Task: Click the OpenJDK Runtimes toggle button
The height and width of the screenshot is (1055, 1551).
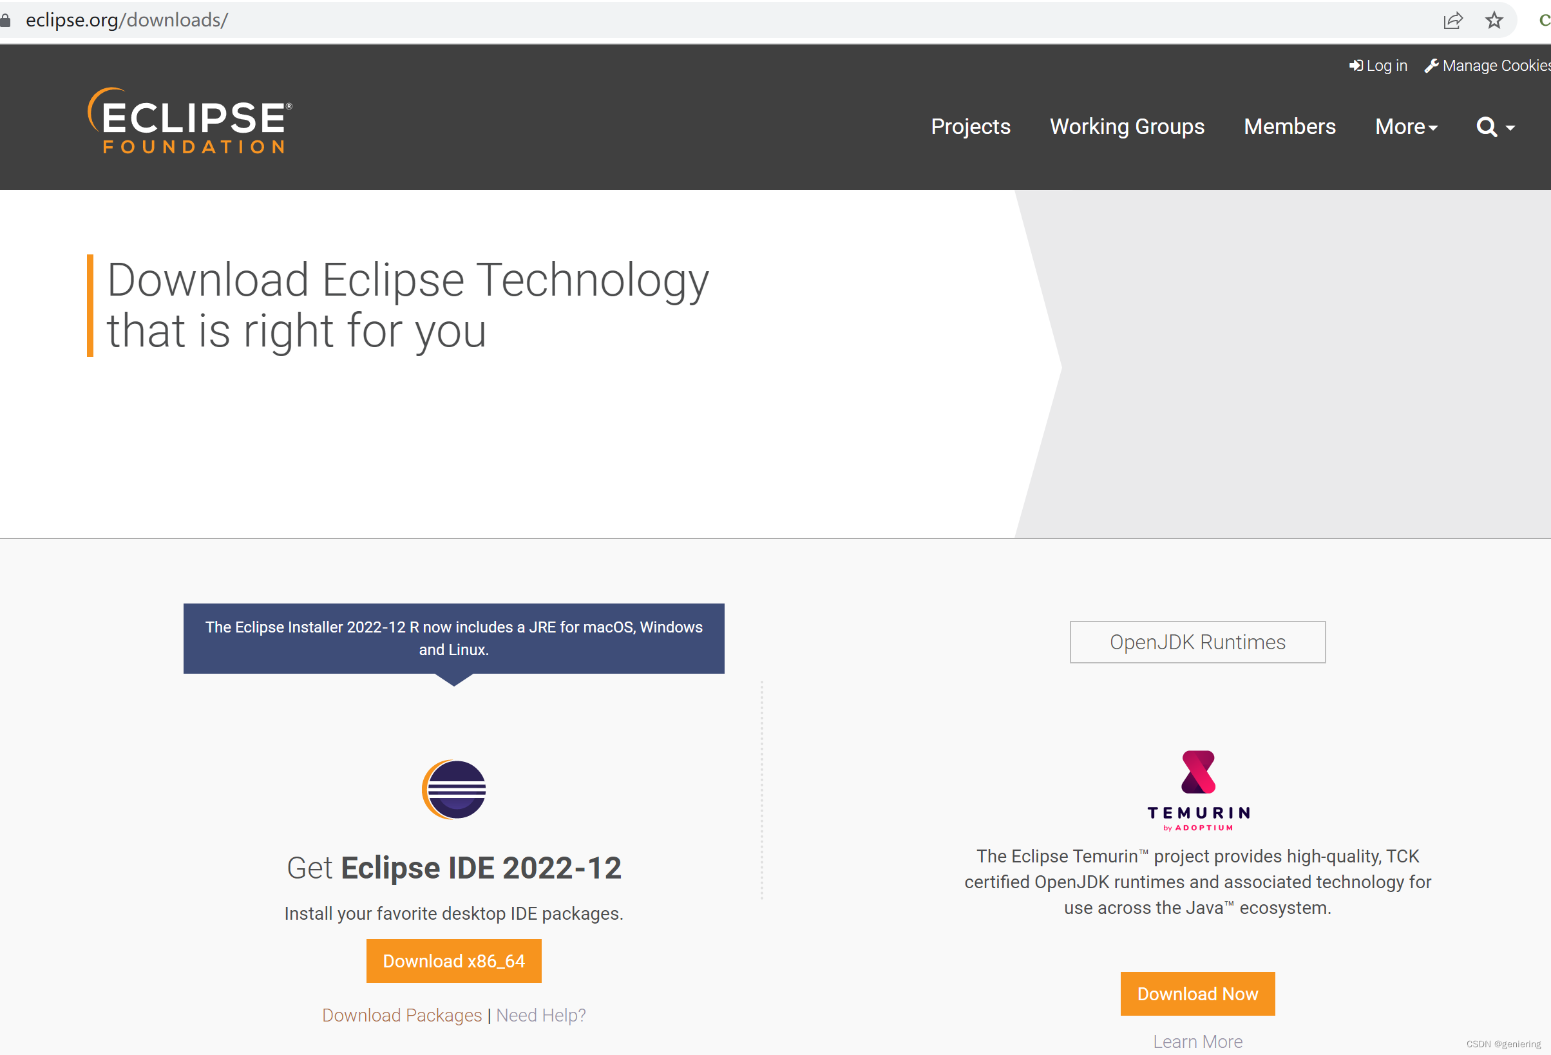Action: point(1197,642)
